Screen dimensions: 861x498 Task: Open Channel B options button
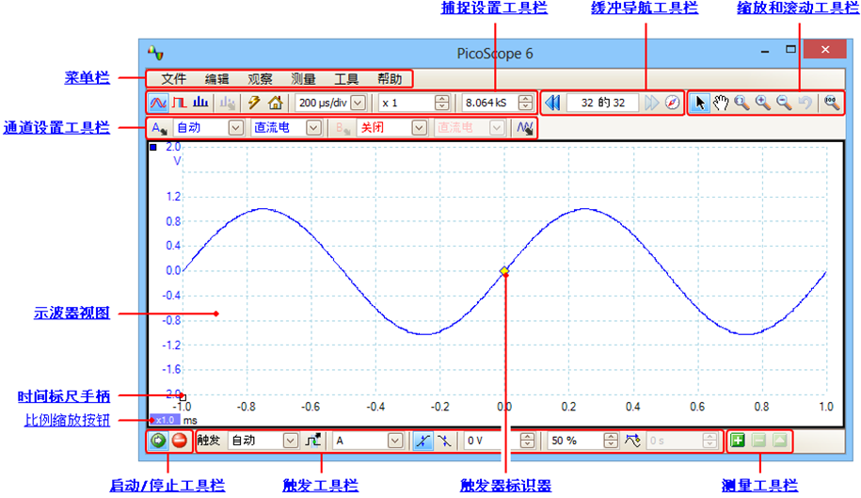click(x=343, y=128)
